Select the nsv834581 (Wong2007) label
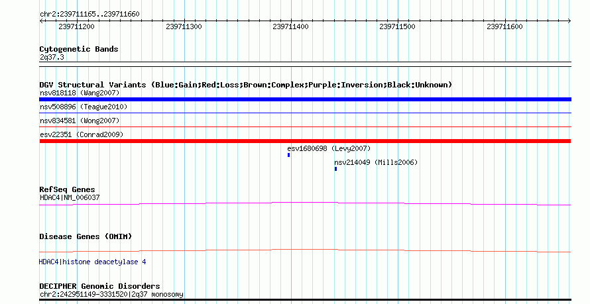The height and width of the screenshot is (304, 590). [x=80, y=121]
